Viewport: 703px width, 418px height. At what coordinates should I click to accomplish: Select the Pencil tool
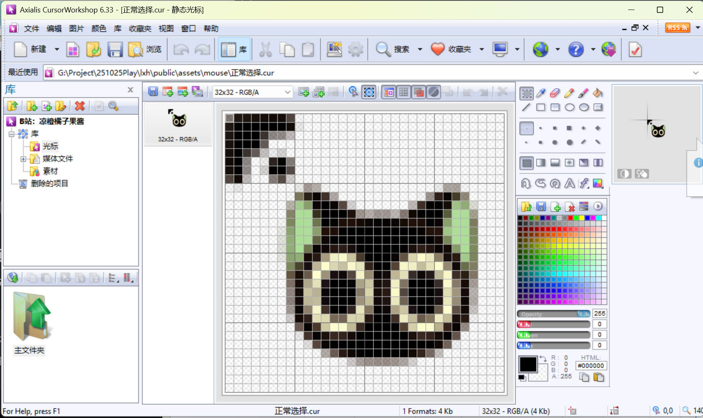tap(569, 93)
